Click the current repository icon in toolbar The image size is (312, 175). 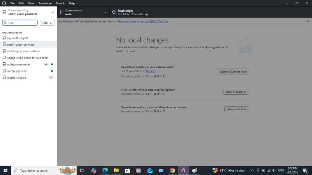point(4,12)
